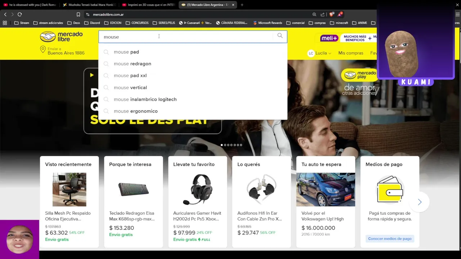Screen dimensions: 461x259
Task: Open the Cuevana4 bookmark icon
Action: [x=181, y=23]
